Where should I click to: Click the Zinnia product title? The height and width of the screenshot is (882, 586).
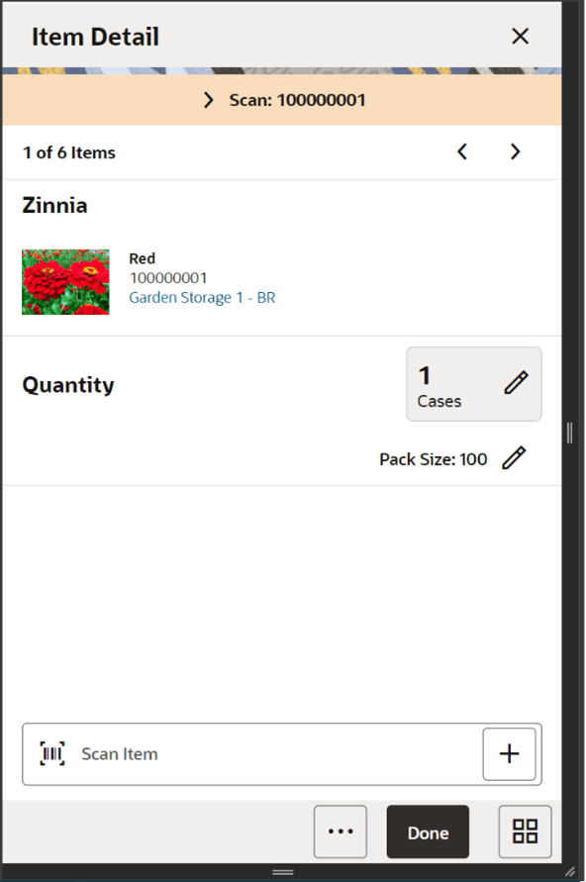click(x=54, y=205)
